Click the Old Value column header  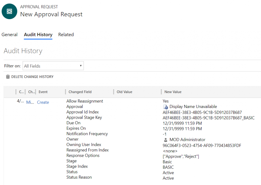pyautogui.click(x=124, y=92)
